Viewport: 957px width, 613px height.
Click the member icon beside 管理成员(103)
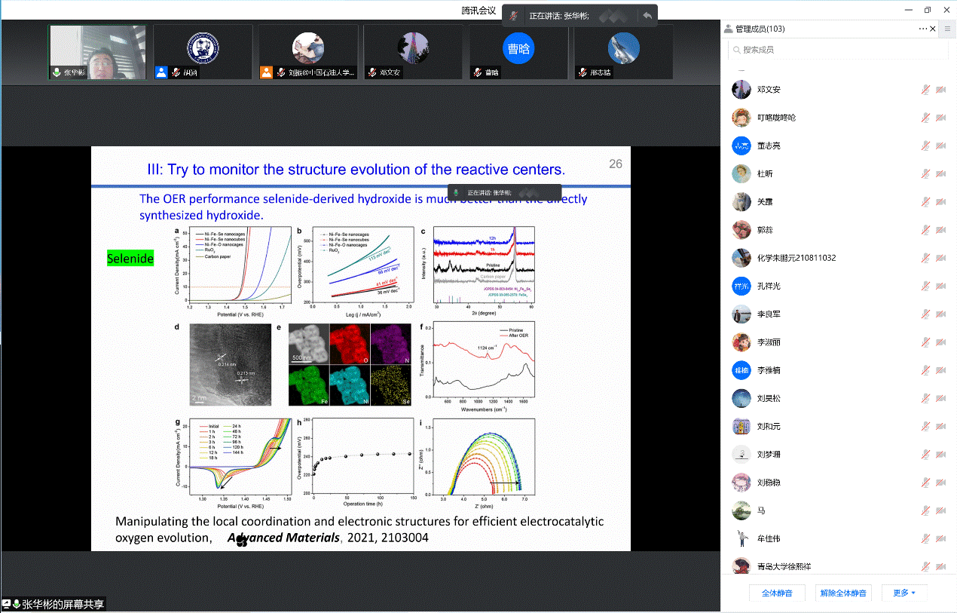click(728, 29)
